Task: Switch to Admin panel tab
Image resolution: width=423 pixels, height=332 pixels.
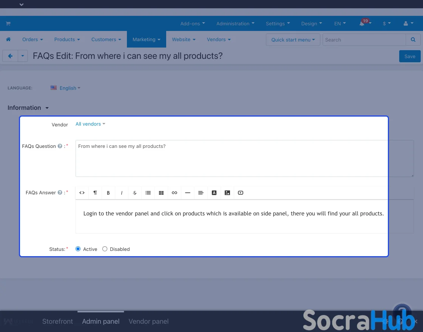Action: point(100,321)
